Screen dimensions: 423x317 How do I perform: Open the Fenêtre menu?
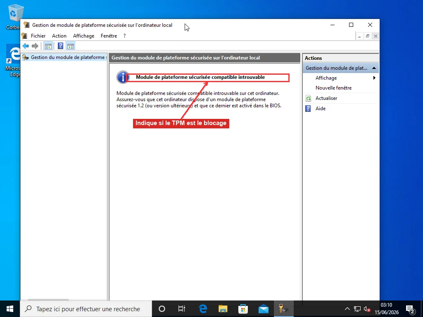coord(109,36)
